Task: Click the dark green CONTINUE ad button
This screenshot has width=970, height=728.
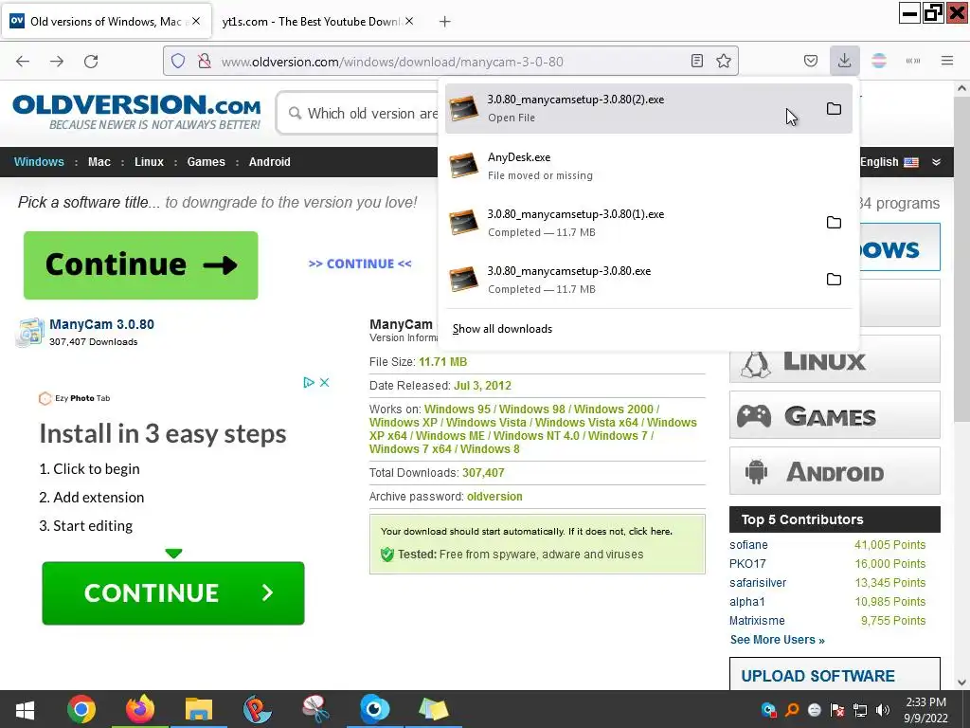Action: tap(173, 593)
